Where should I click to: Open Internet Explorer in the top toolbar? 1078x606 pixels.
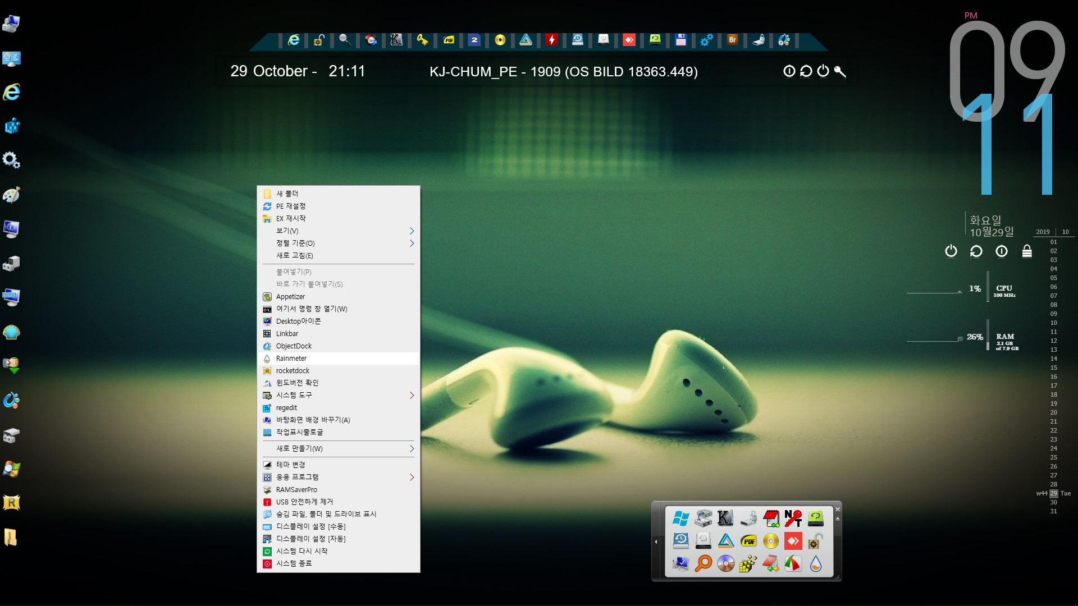(294, 40)
